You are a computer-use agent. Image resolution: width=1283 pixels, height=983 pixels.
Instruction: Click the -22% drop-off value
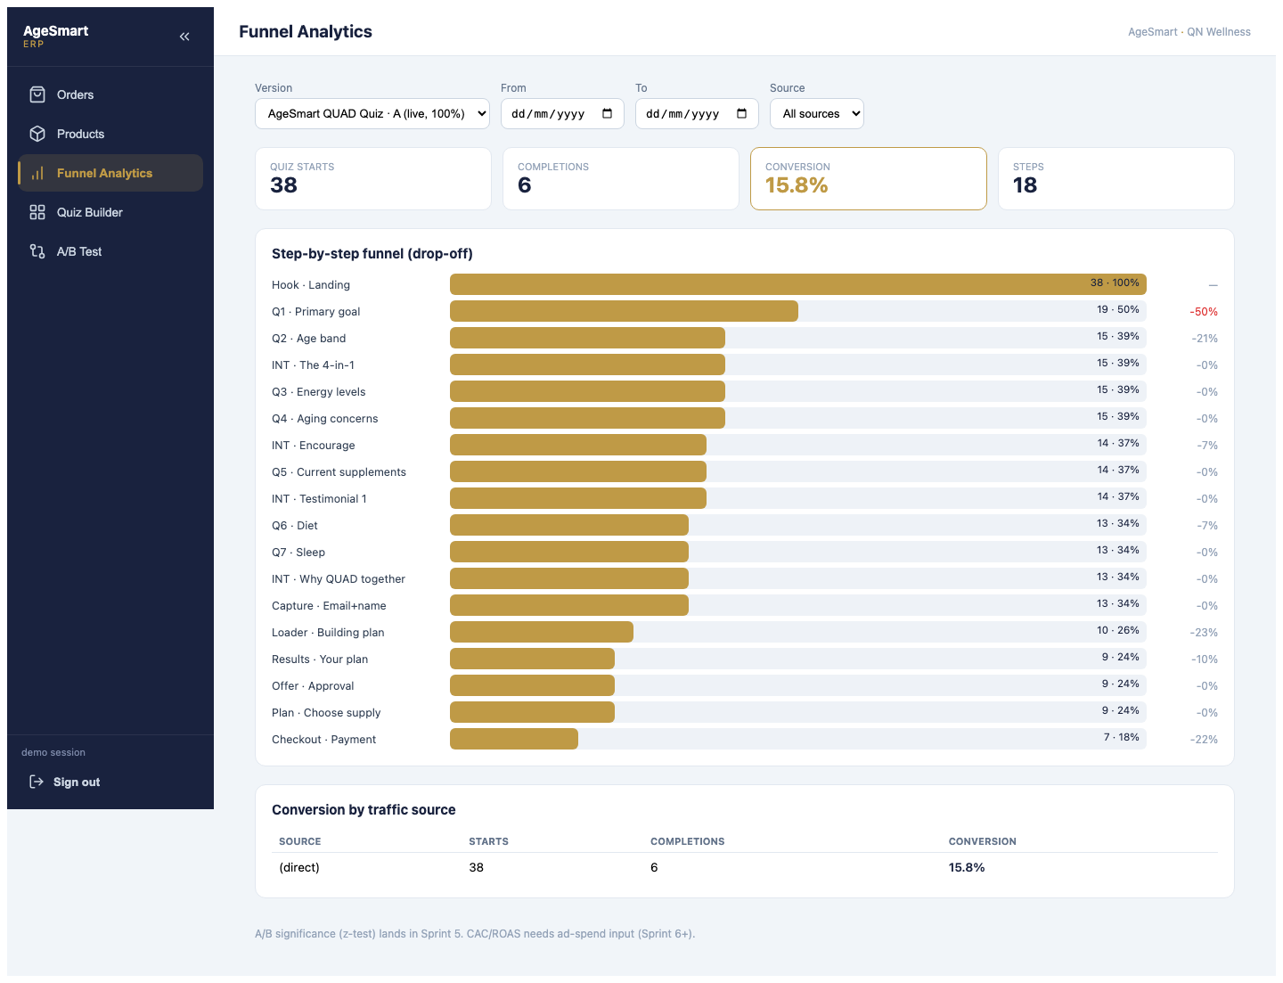[x=1204, y=739]
